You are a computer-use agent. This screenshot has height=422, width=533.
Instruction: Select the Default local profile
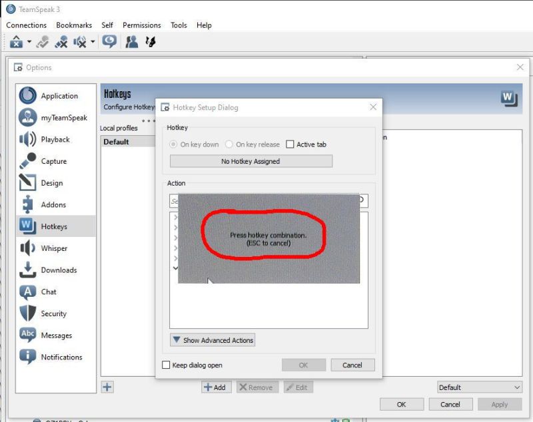pyautogui.click(x=128, y=142)
